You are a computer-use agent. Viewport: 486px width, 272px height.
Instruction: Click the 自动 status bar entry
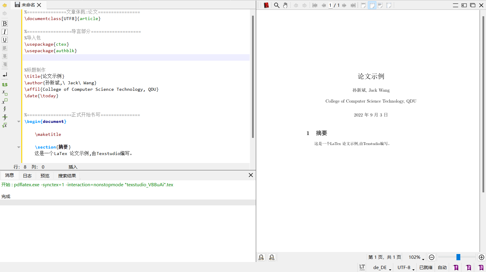pos(442,267)
